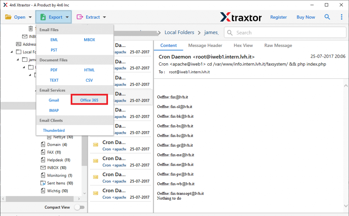Select the FAX (11) folder
349x216 pixels.
pyautogui.click(x=54, y=152)
